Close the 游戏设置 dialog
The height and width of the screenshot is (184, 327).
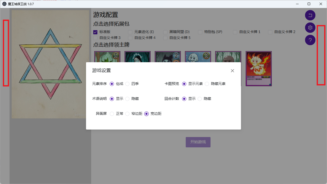click(232, 71)
